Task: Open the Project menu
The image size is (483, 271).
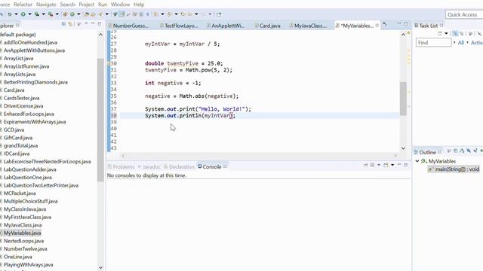Action: pos(87,5)
